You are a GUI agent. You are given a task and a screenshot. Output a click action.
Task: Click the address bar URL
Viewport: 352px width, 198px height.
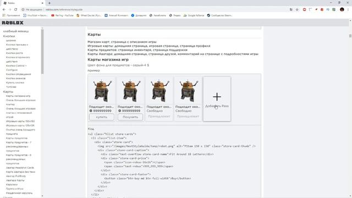pyautogui.click(x=64, y=10)
